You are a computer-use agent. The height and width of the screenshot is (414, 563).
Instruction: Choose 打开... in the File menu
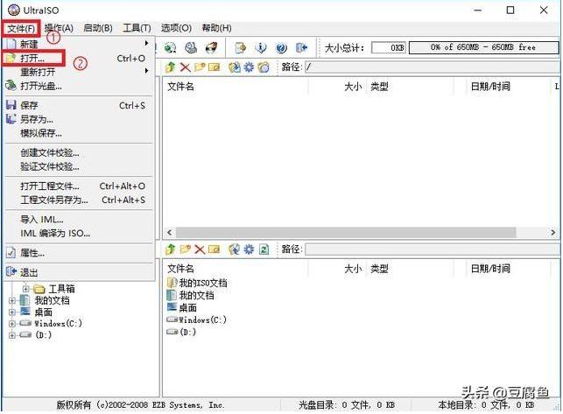(80, 58)
